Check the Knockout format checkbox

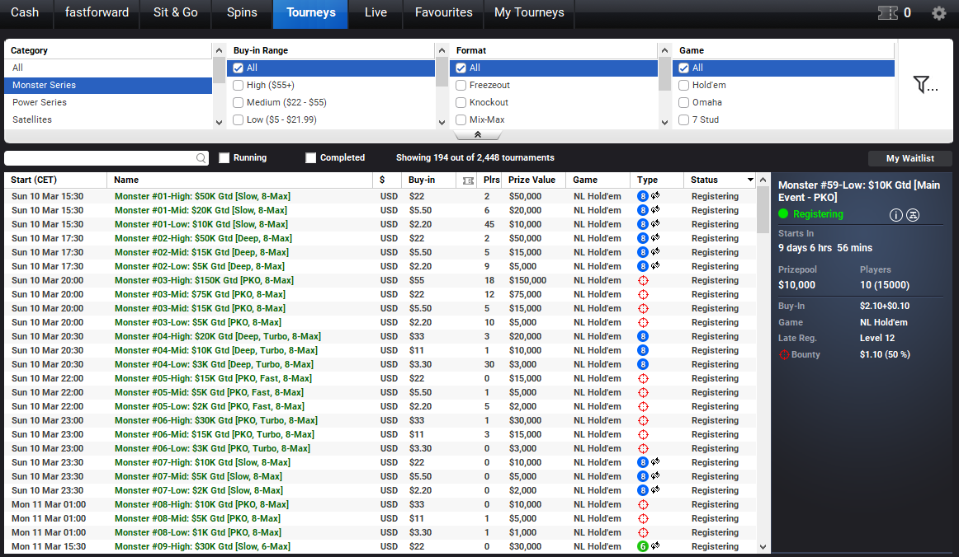pyautogui.click(x=461, y=102)
